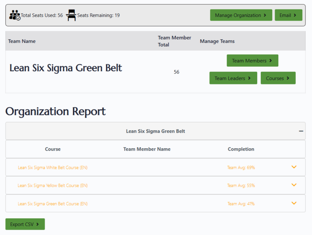Open Manage Organization
The image size is (312, 235).
[241, 15]
